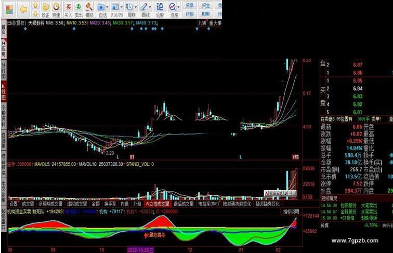Open 牛叉诊股 sidebar tab

(x=4, y=191)
